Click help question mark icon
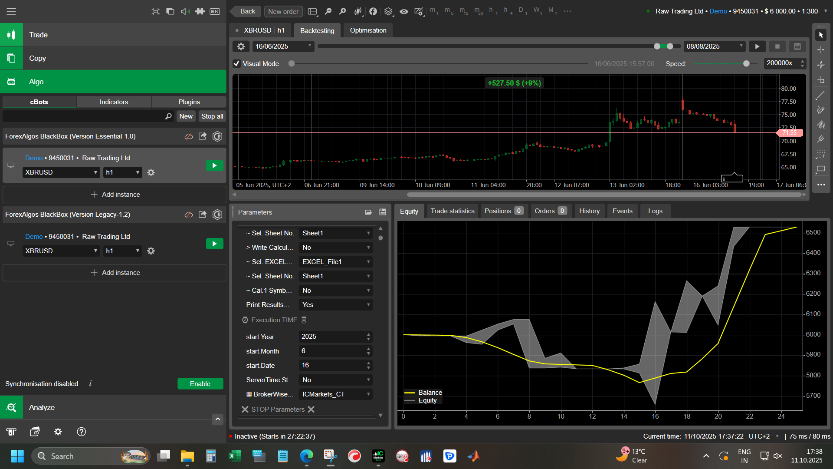This screenshot has width=833, height=469. [81, 432]
